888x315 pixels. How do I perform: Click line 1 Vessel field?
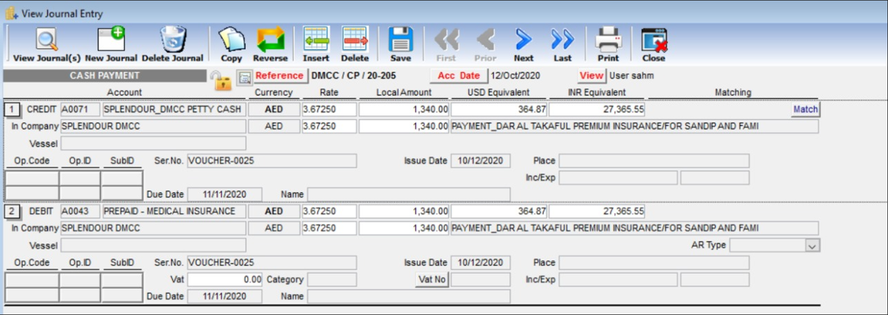[x=153, y=144]
